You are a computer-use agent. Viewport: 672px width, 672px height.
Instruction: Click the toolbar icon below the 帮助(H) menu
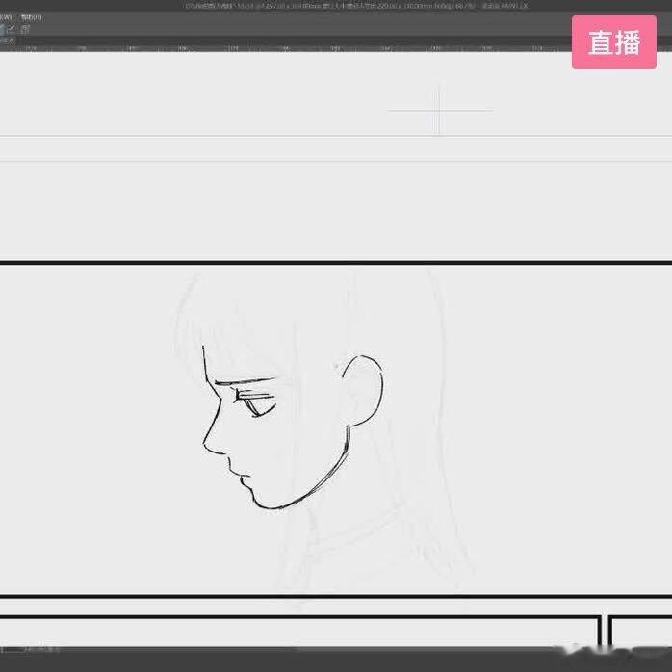pyautogui.click(x=26, y=29)
